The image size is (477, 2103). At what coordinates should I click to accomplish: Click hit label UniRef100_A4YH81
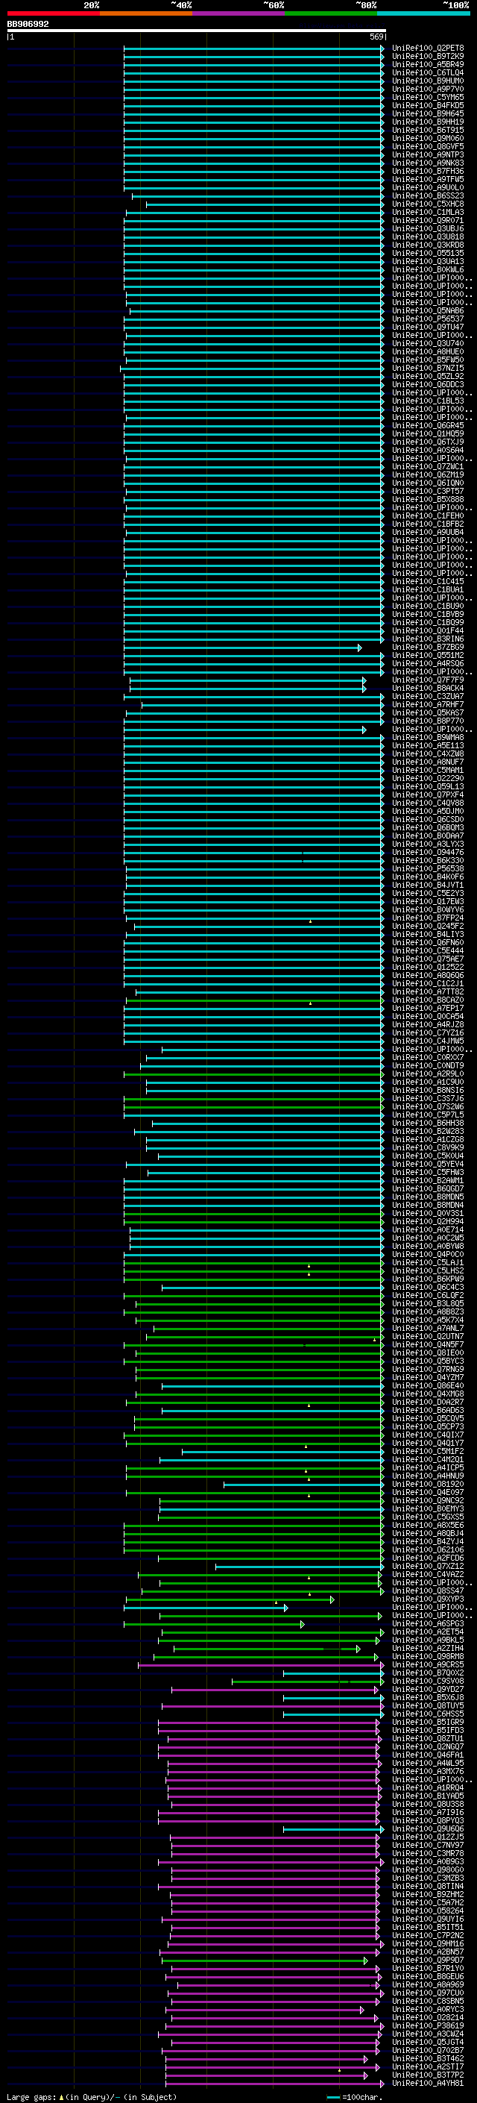click(x=427, y=2084)
